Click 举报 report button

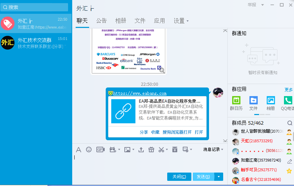[x=252, y=5]
